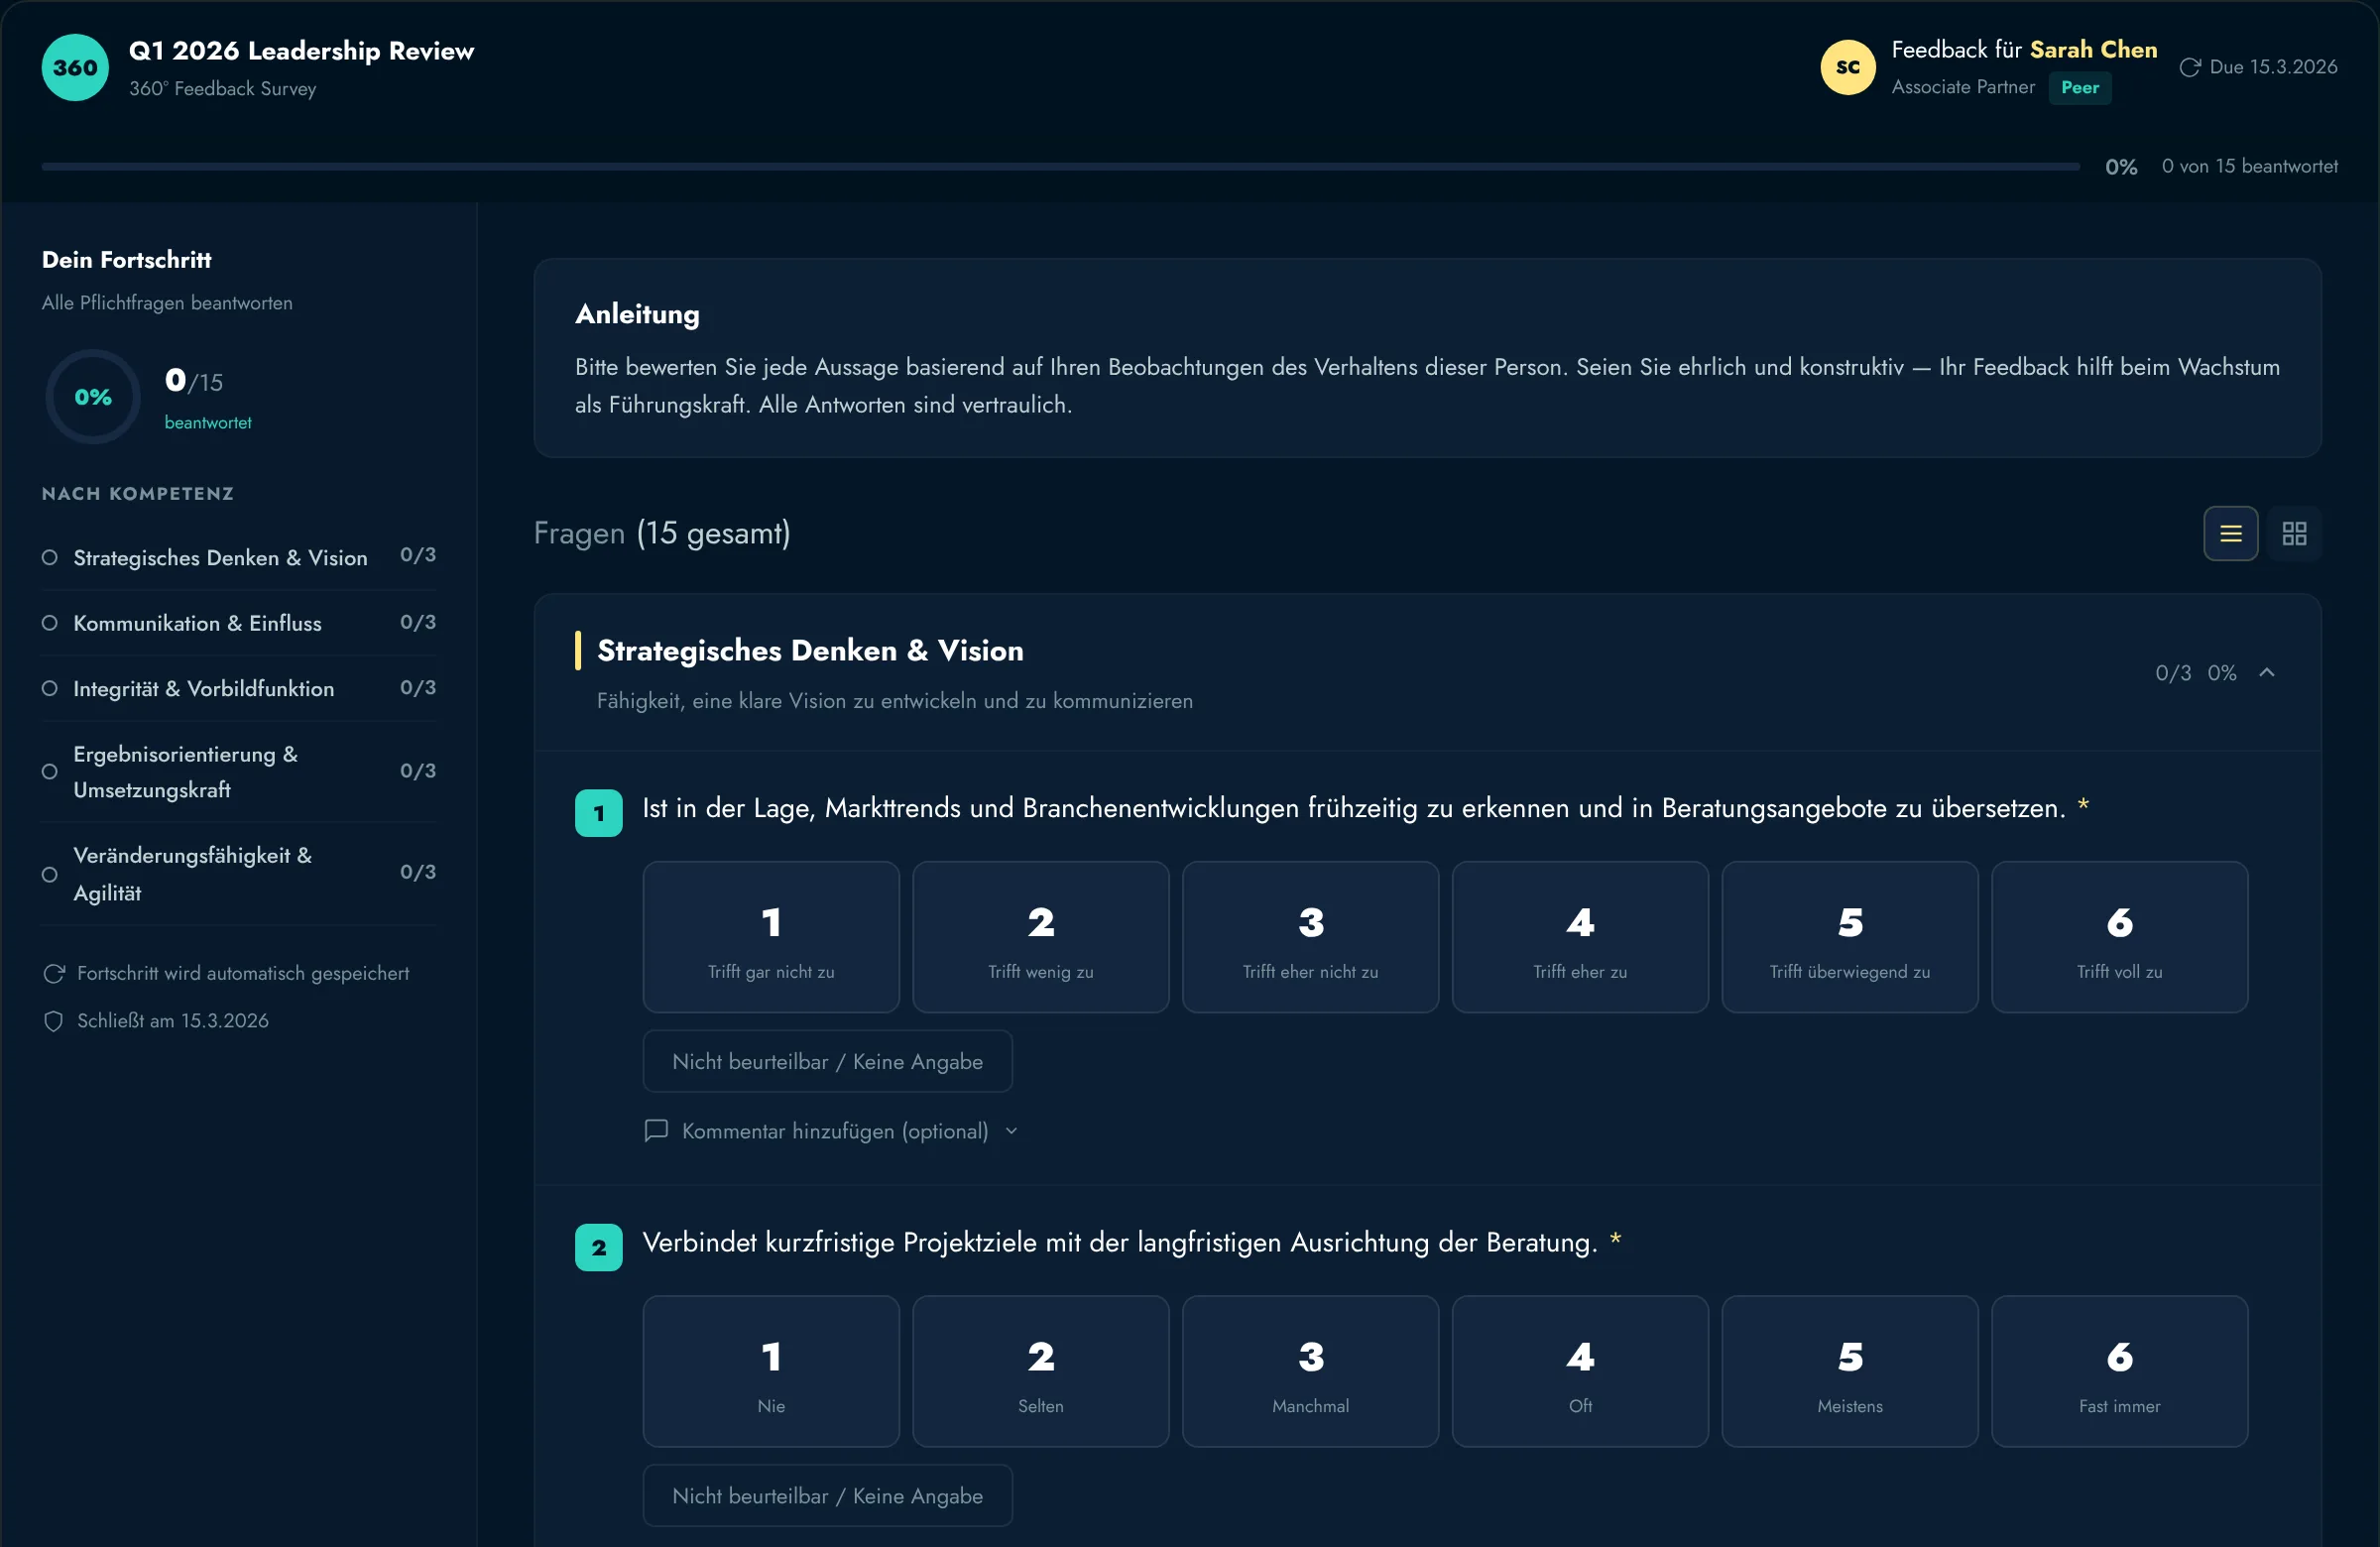Click the question 1 number badge
The height and width of the screenshot is (1547, 2380).
pyautogui.click(x=598, y=813)
